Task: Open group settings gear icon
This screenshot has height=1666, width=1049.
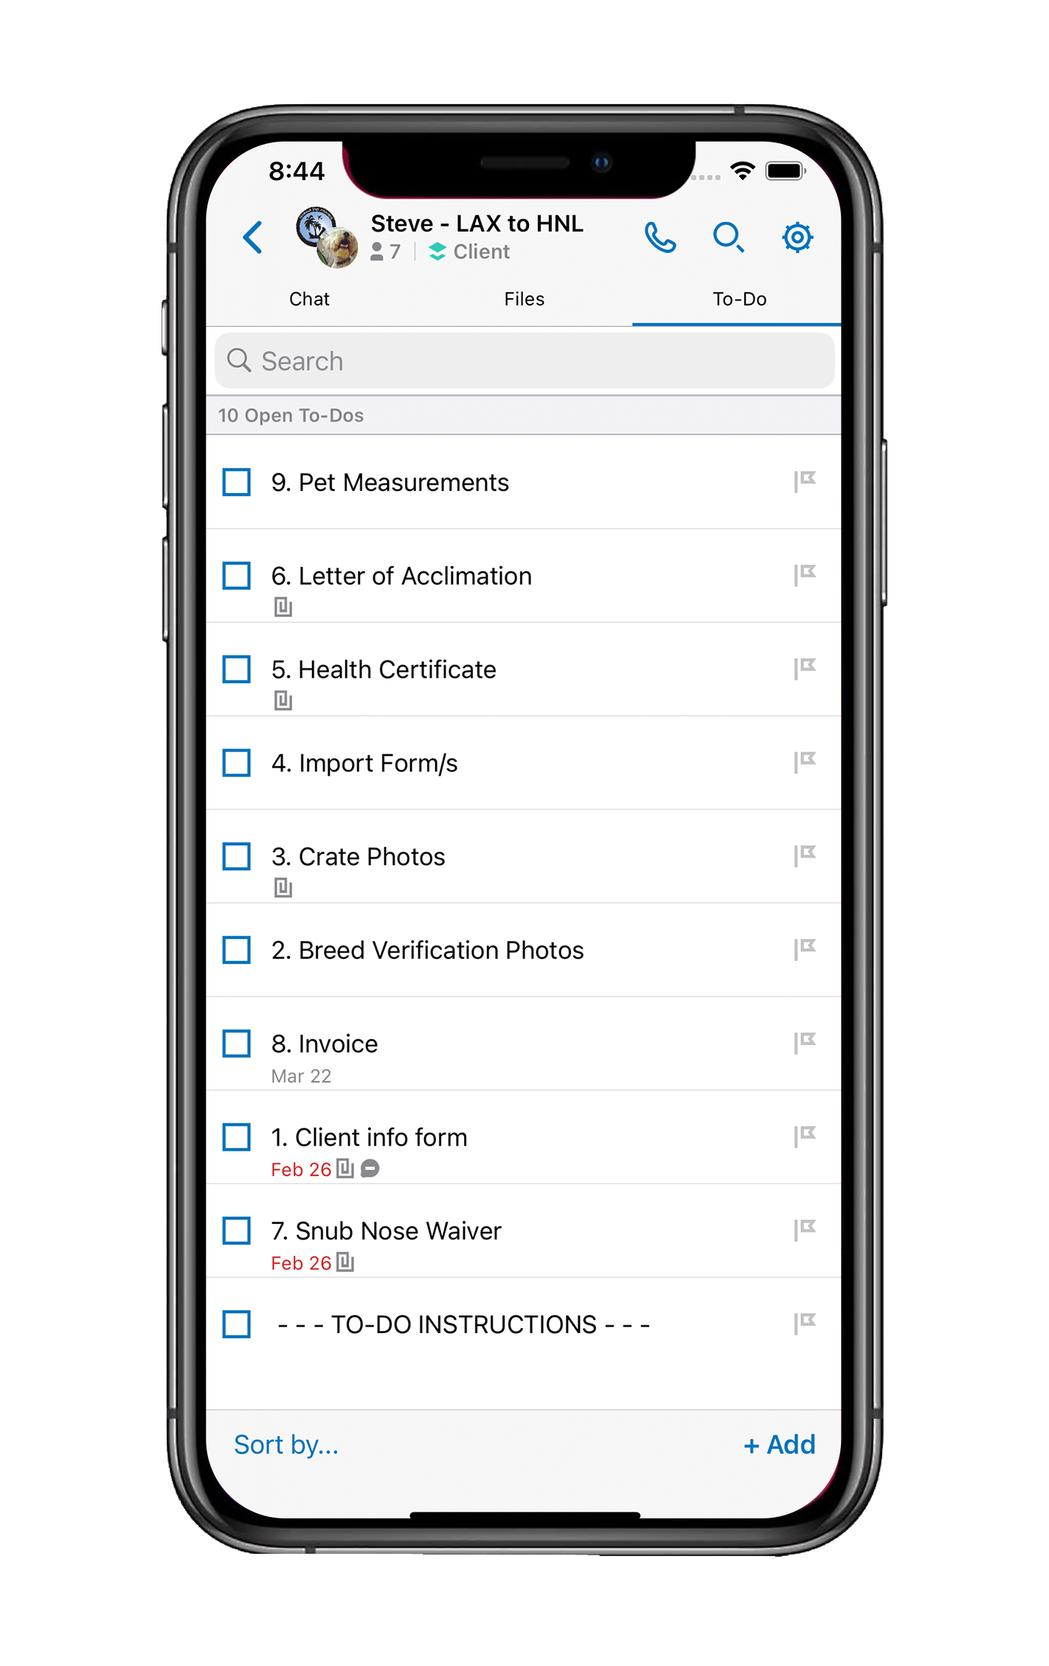Action: [797, 238]
